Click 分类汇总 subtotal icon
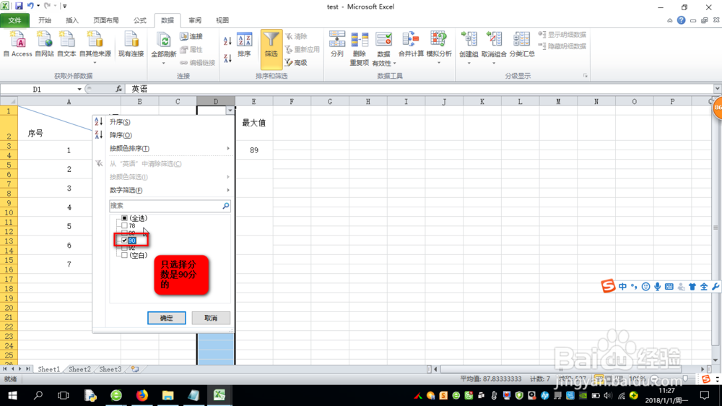This screenshot has width=722, height=406. (522, 44)
